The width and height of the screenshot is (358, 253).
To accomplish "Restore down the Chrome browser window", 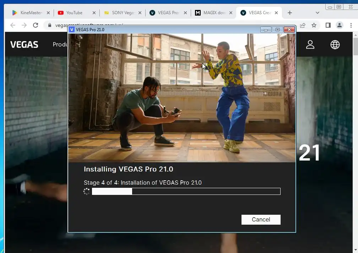I will (339, 7).
